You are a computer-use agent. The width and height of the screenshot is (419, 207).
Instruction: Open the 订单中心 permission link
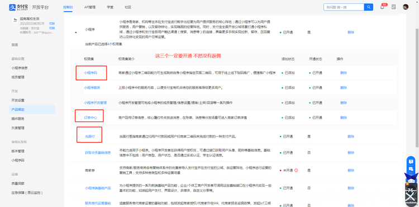91,117
